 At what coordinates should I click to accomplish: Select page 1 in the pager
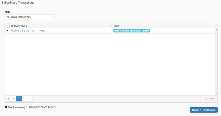point(19,99)
